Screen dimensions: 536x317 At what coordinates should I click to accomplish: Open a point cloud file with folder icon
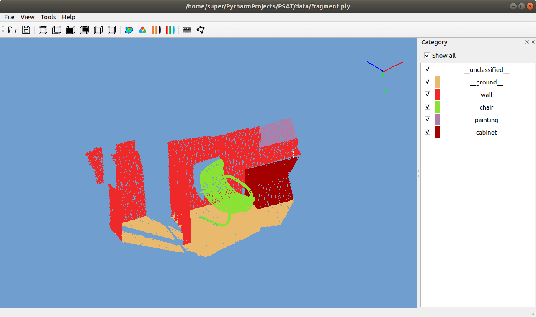pos(12,30)
